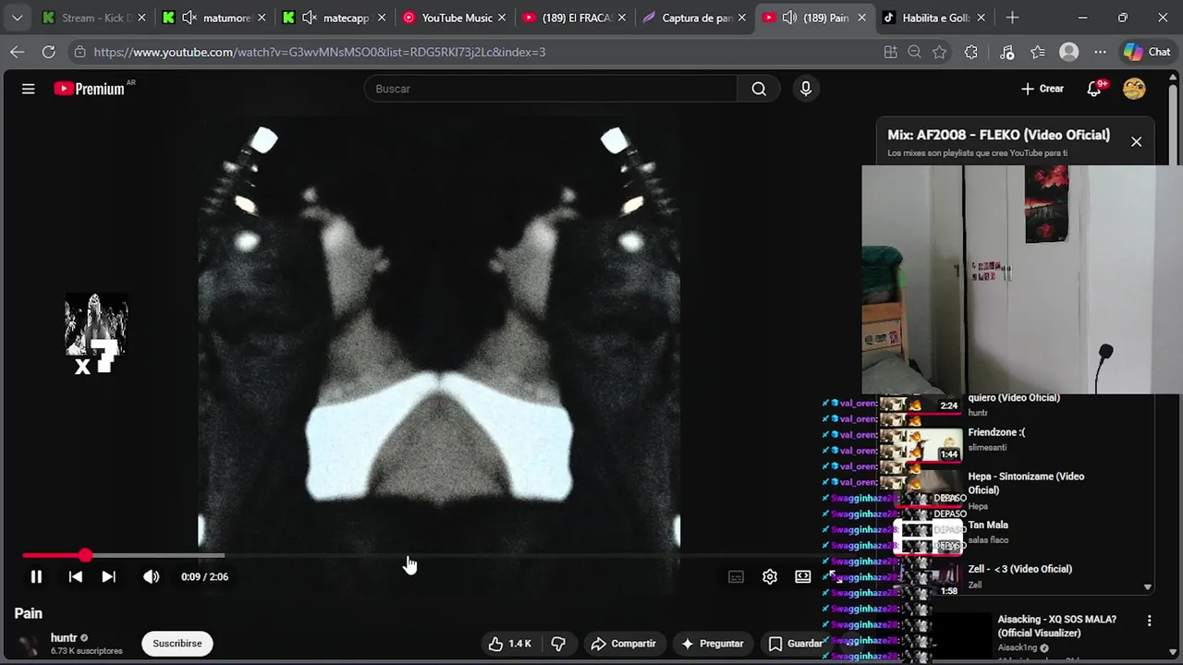Skip to previous video in playlist
The height and width of the screenshot is (665, 1183).
76,576
